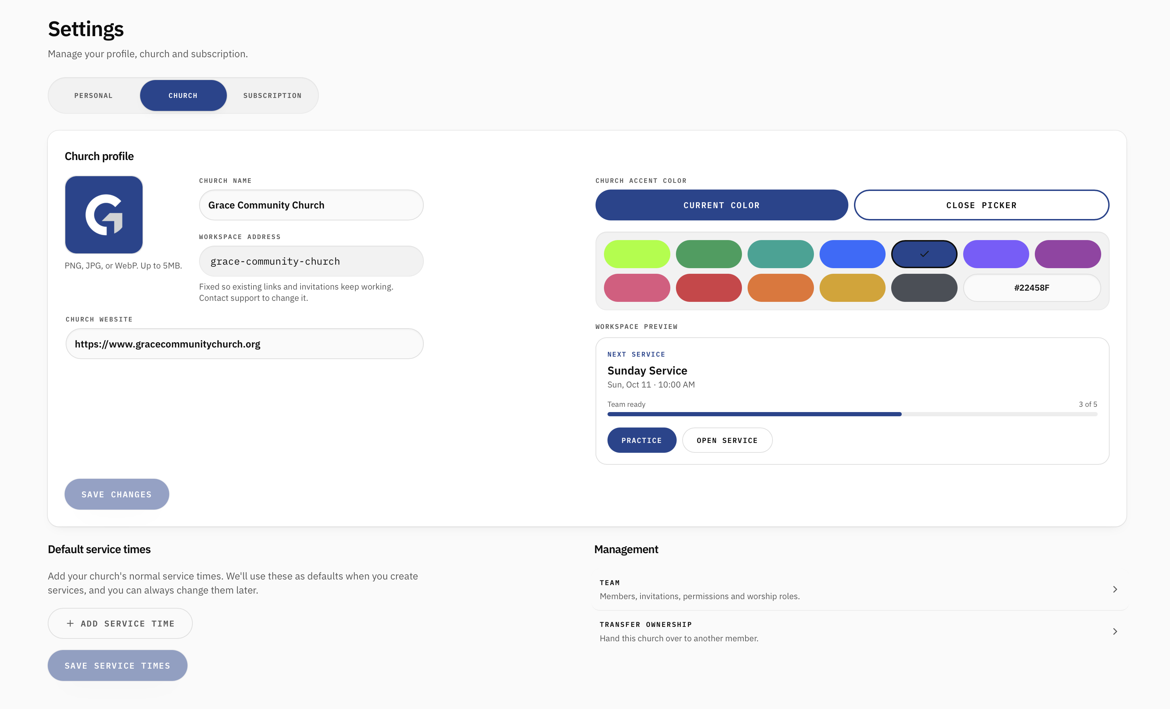Image resolution: width=1170 pixels, height=709 pixels.
Task: Click the church logo image to upload
Action: pyautogui.click(x=104, y=214)
